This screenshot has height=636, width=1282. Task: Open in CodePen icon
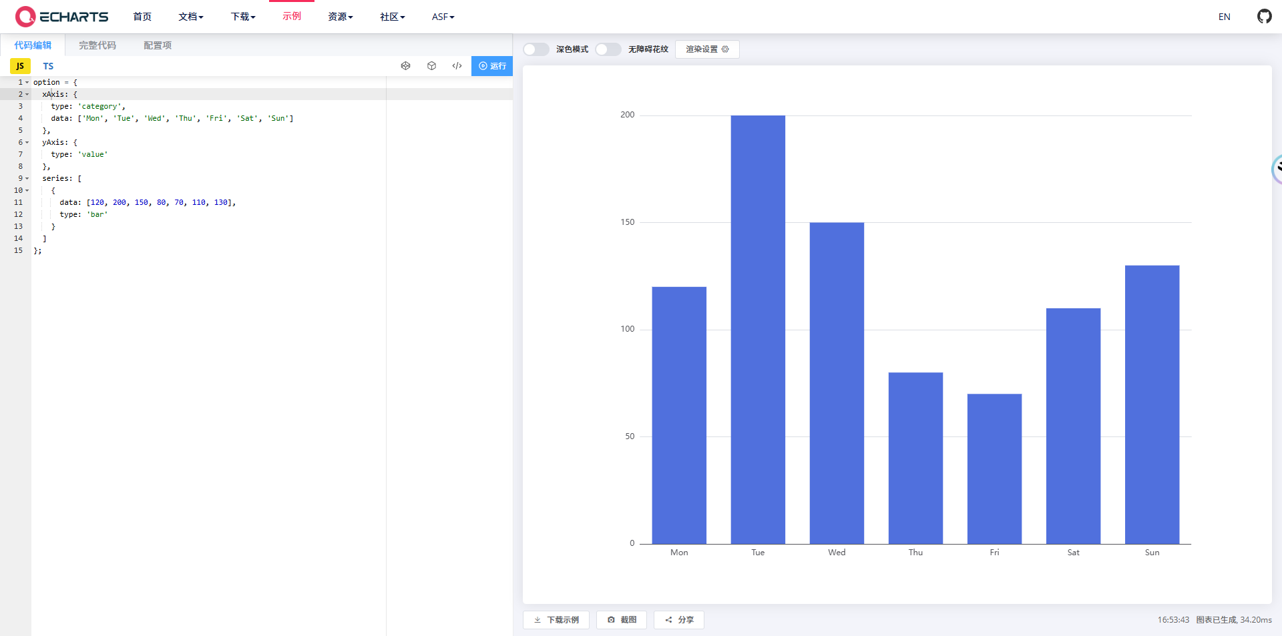[405, 66]
